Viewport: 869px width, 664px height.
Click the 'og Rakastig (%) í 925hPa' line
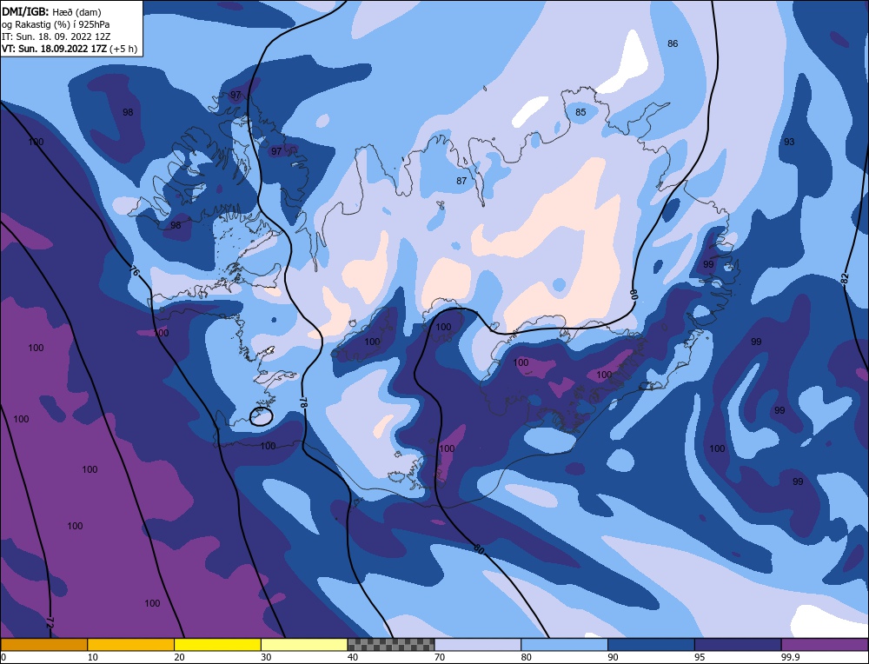pos(56,24)
